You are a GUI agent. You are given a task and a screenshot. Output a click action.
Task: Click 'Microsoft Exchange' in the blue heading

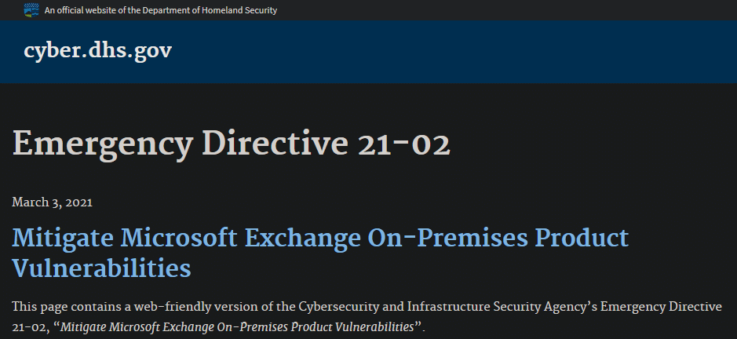click(241, 238)
